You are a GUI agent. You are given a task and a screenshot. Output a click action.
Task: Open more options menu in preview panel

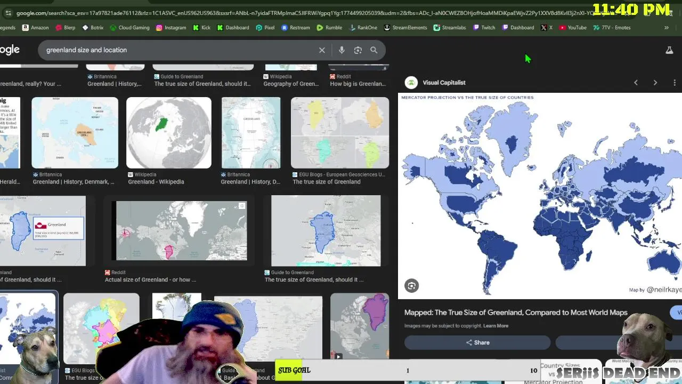point(675,83)
